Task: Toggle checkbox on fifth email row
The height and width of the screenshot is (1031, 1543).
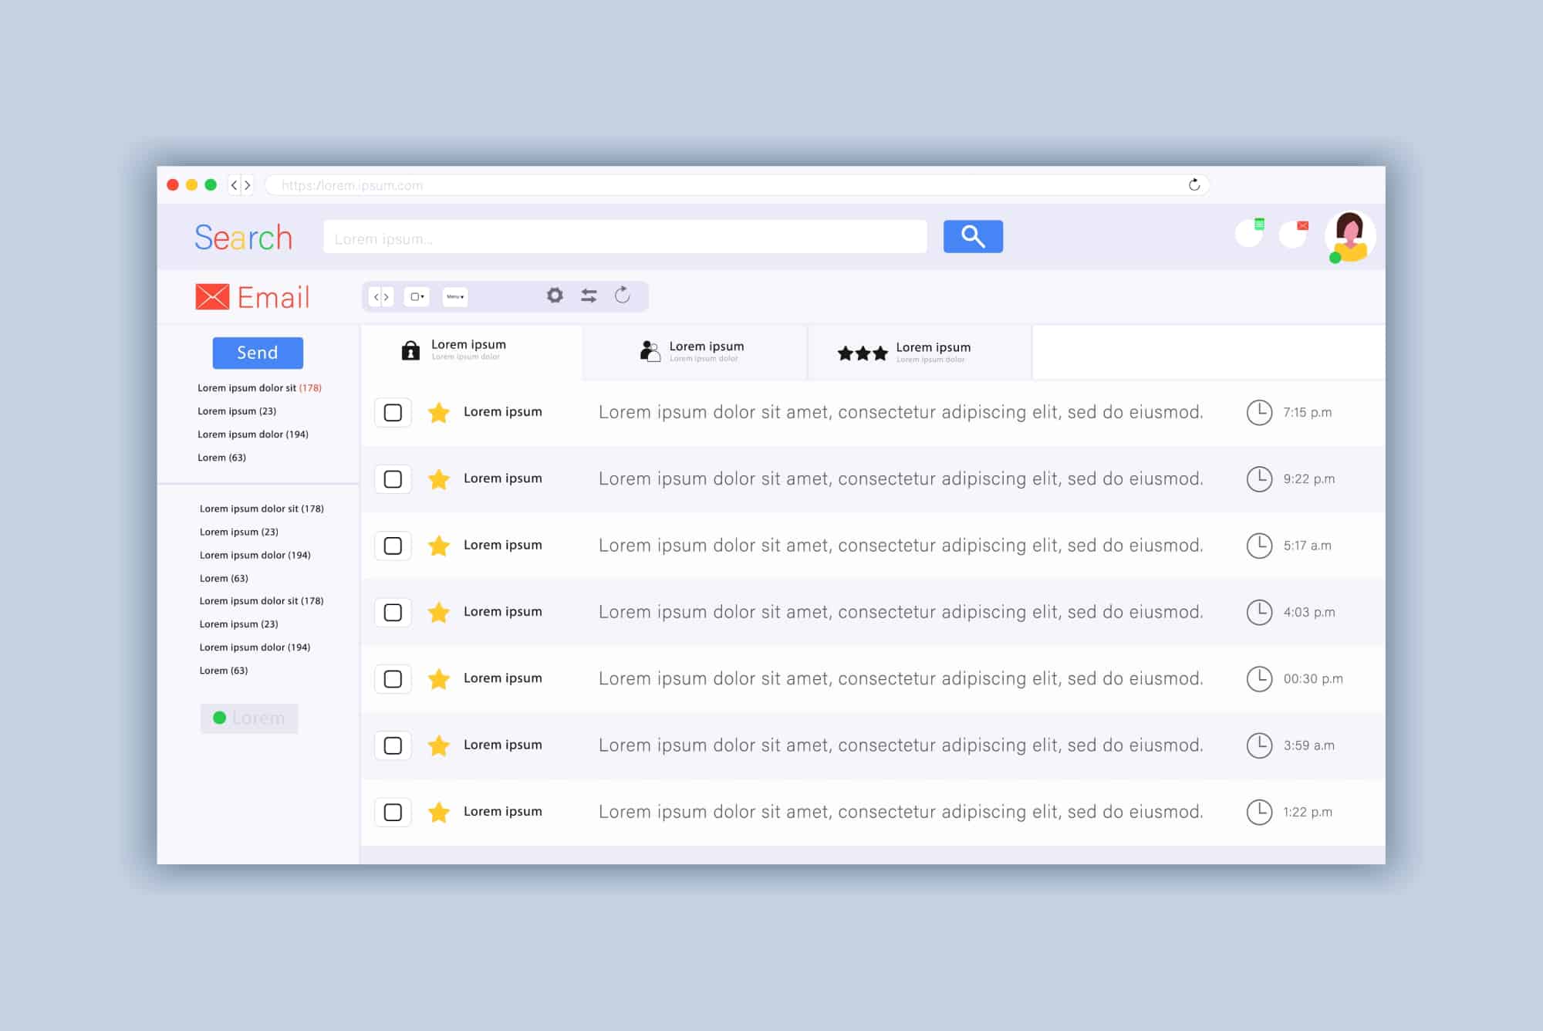Action: pyautogui.click(x=392, y=678)
